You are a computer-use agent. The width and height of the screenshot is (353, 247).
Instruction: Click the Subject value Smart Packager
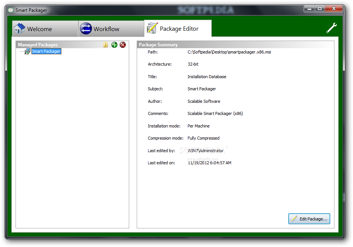click(x=202, y=89)
